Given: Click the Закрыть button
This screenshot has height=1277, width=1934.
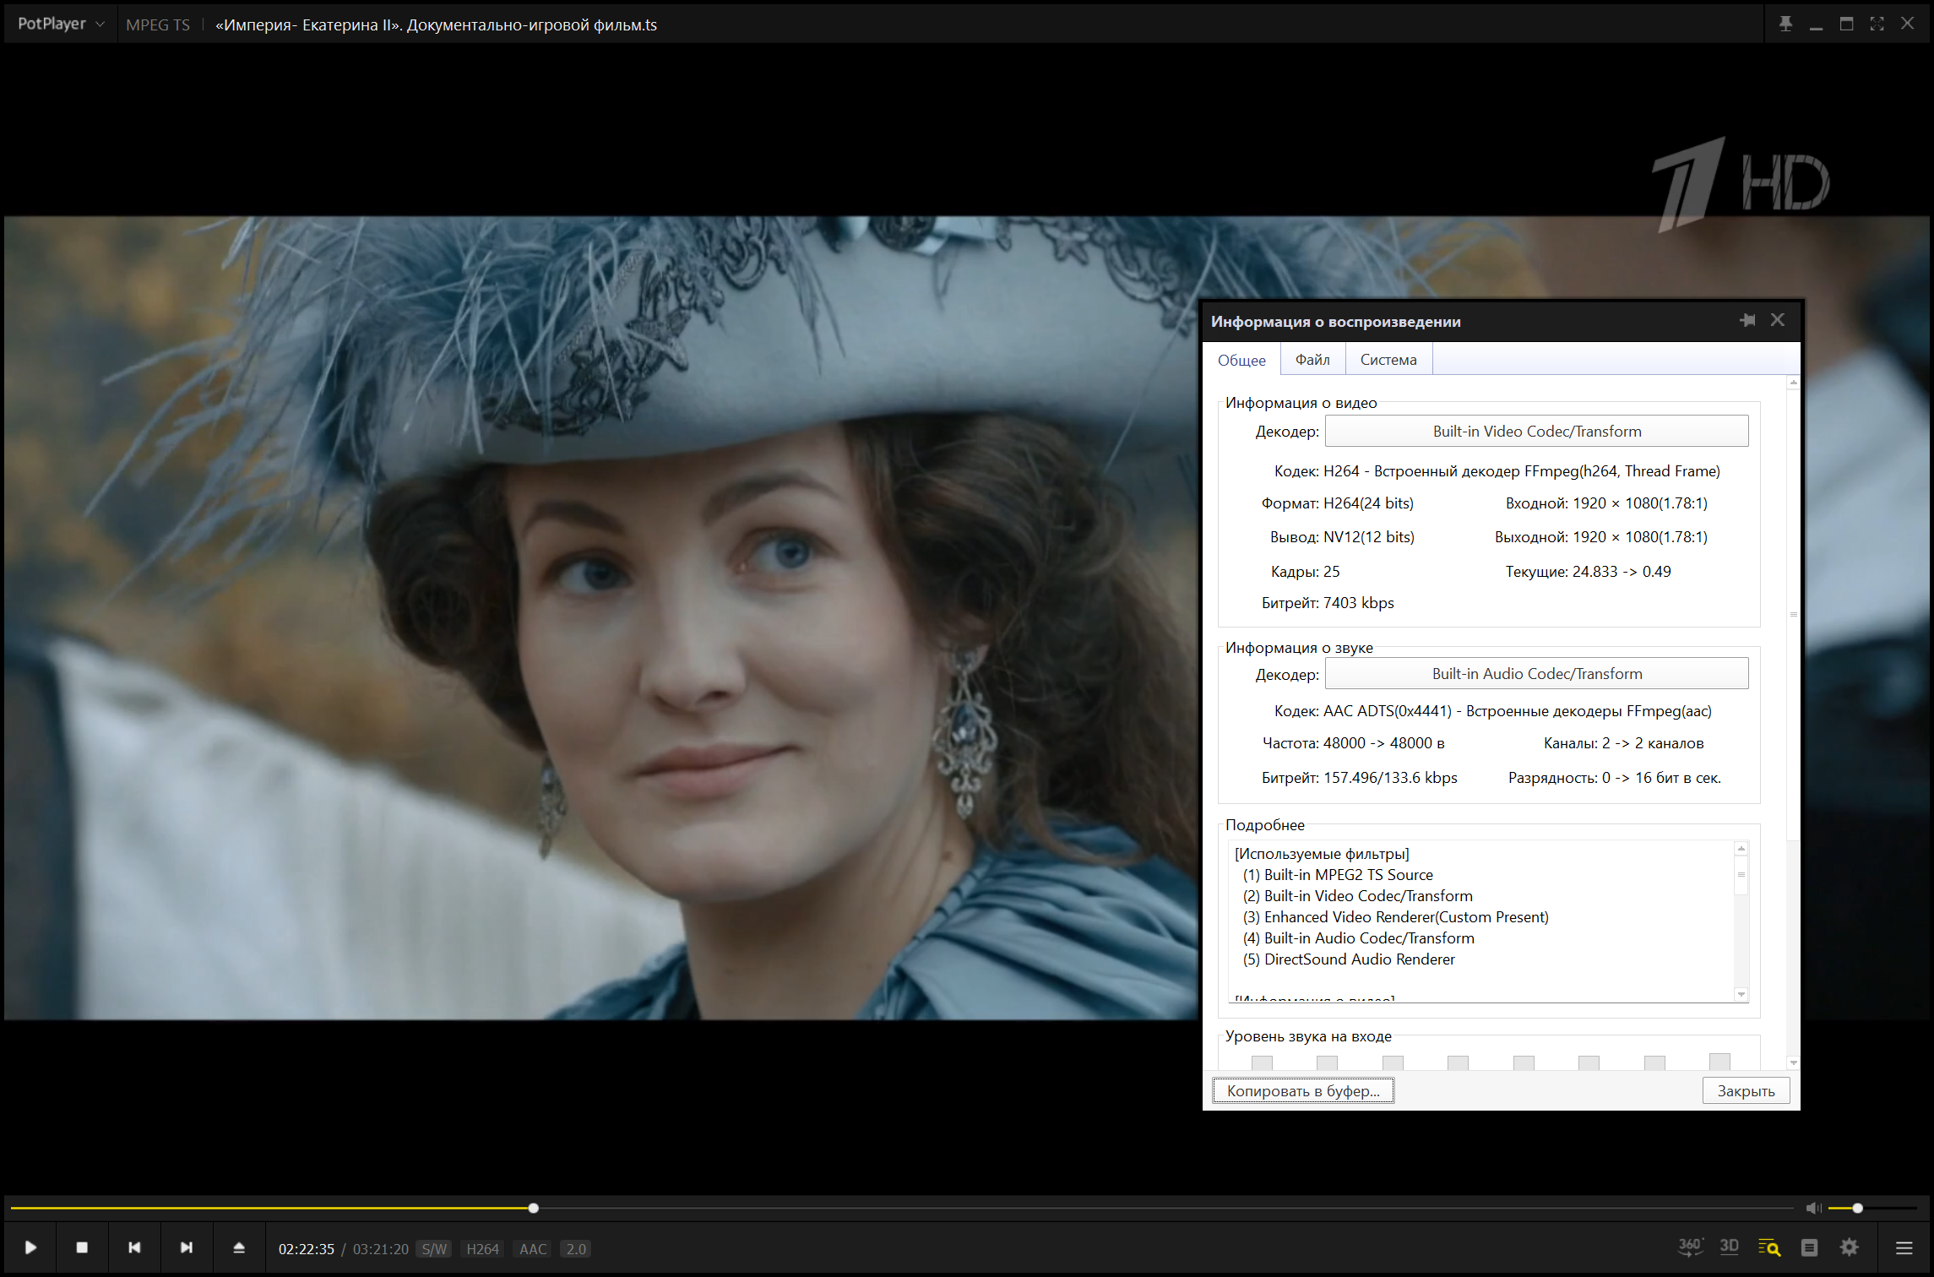Looking at the screenshot, I should pyautogui.click(x=1745, y=1090).
